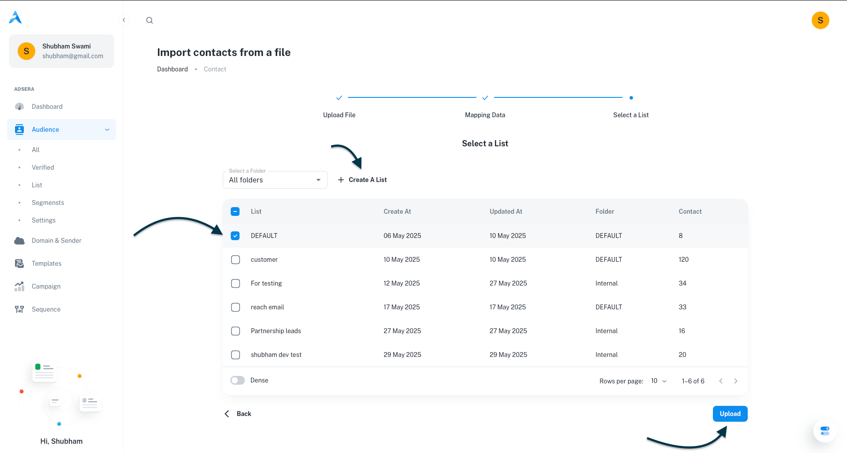Viewport: 847px width, 453px height.
Task: Click the Dashboard gauge icon
Action: pos(19,107)
